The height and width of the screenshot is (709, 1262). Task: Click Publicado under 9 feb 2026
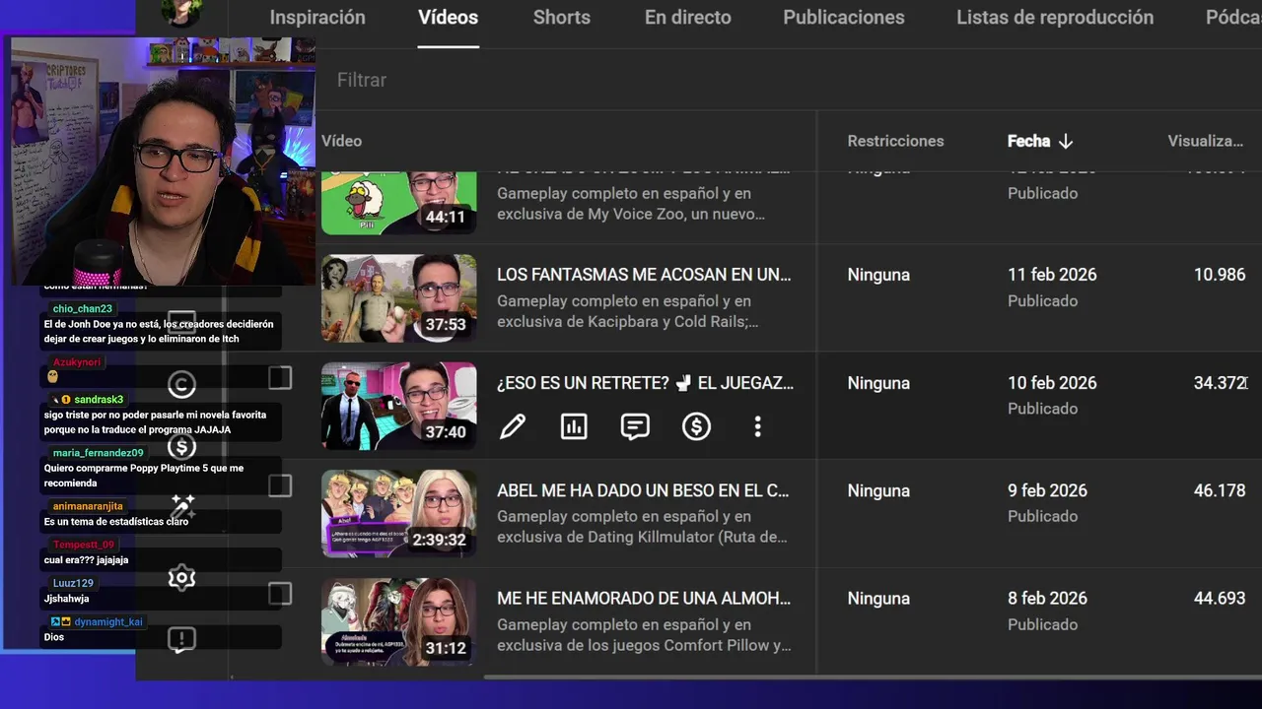[1042, 516]
